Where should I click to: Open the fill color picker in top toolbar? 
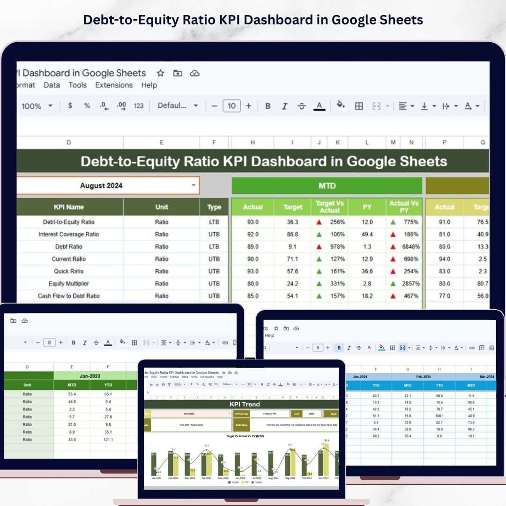341,106
